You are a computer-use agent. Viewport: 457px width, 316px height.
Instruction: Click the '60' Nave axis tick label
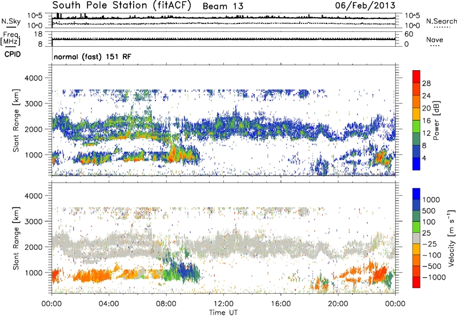pos(409,34)
